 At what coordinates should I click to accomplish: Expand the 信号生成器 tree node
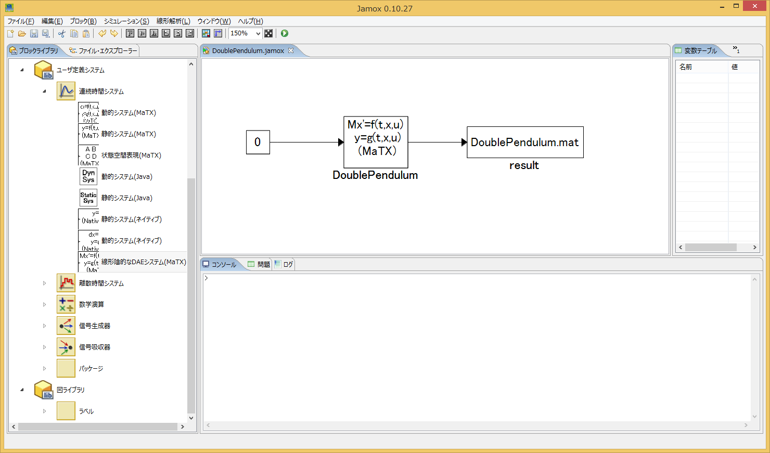44,326
